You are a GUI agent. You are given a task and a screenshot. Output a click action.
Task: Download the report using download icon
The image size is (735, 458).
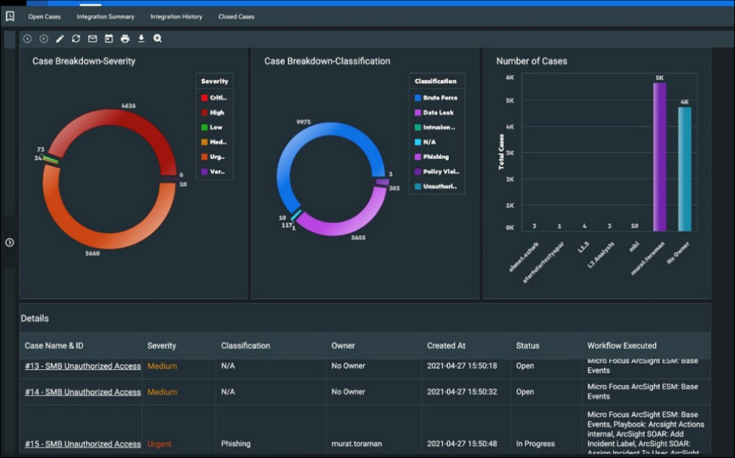tap(141, 38)
